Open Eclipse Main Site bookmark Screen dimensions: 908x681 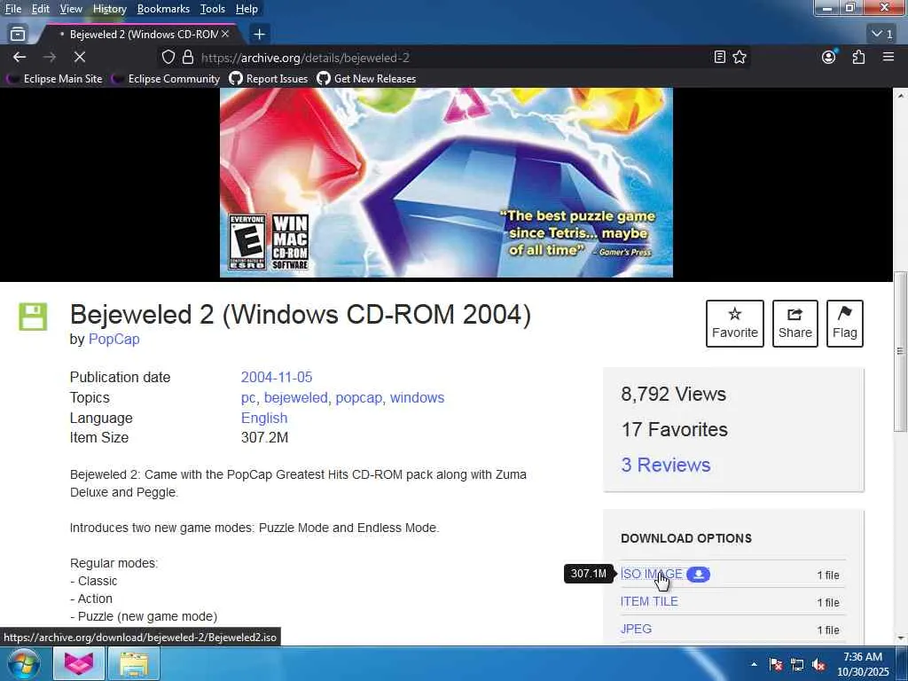56,79
